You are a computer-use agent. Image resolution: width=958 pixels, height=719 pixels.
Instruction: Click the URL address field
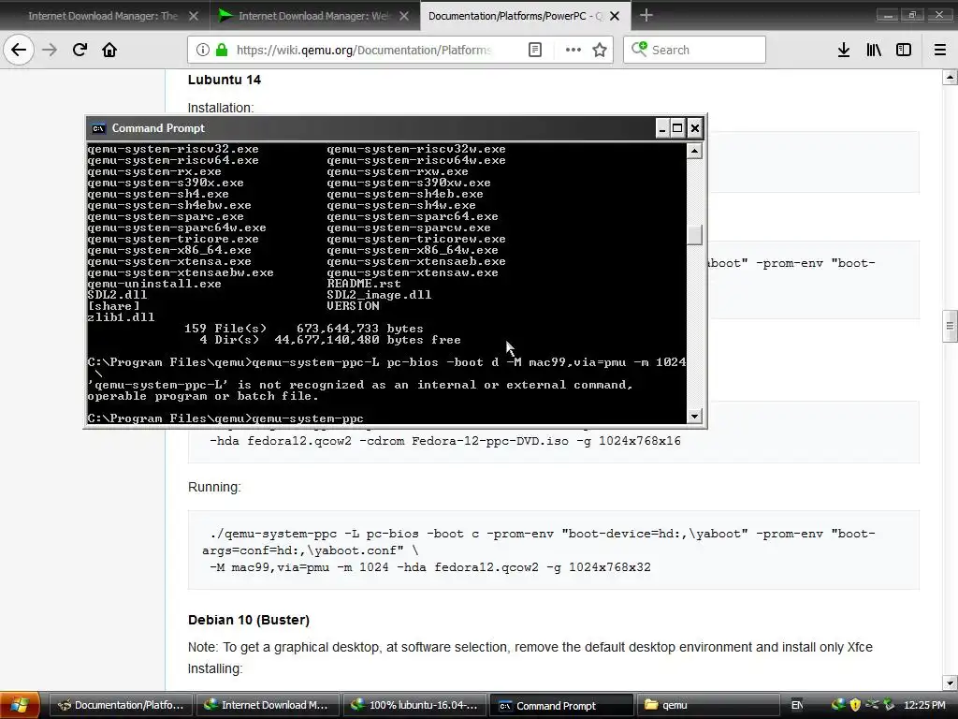coord(364,50)
